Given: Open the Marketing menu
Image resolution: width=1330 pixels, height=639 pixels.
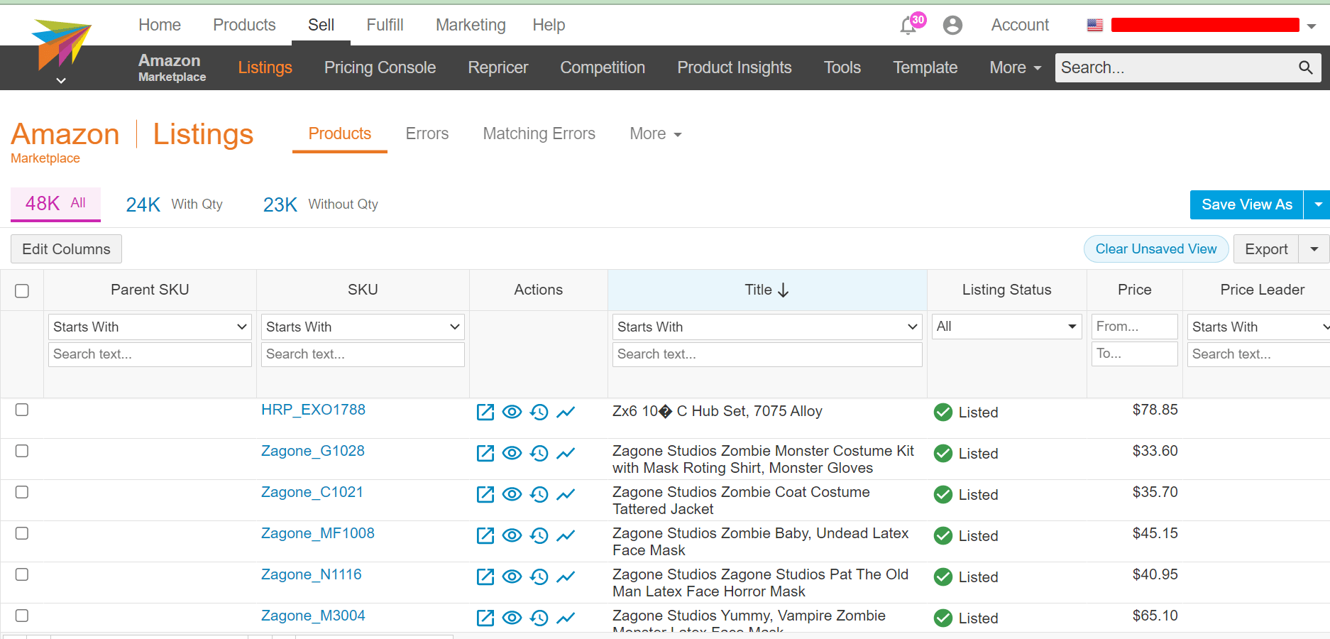Looking at the screenshot, I should [471, 25].
